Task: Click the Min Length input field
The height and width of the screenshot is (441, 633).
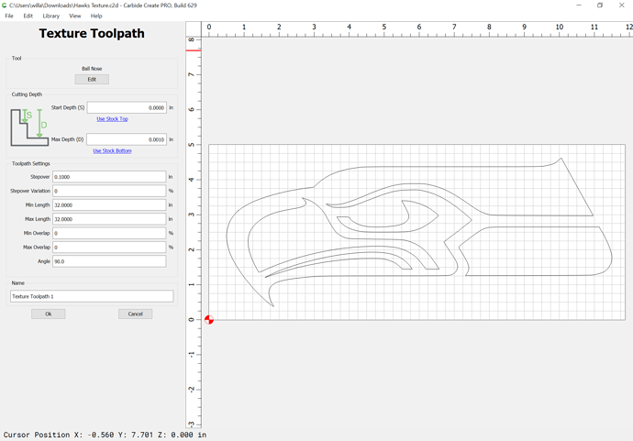Action: [109, 205]
